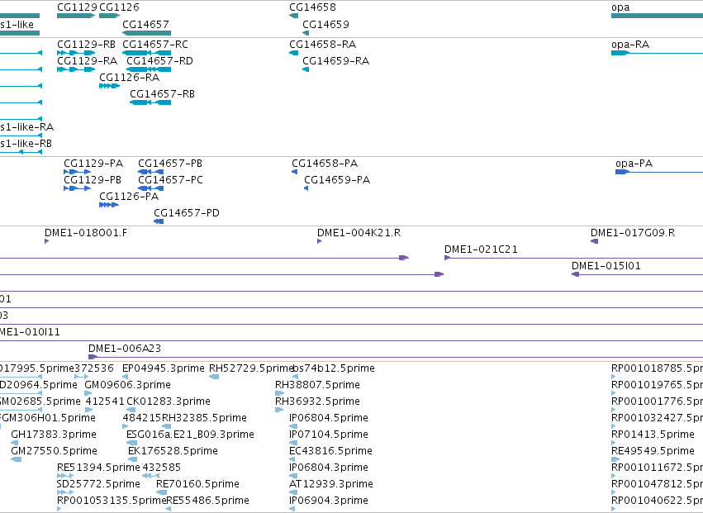Click EST label RP01413.5prime

(x=653, y=435)
